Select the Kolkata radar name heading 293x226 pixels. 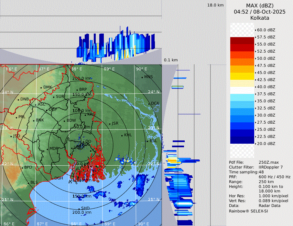point(260,18)
